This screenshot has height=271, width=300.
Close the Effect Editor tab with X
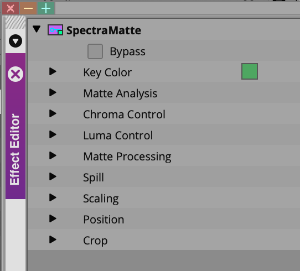15,74
